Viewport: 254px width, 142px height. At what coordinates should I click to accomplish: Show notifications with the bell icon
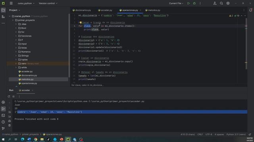(250, 10)
